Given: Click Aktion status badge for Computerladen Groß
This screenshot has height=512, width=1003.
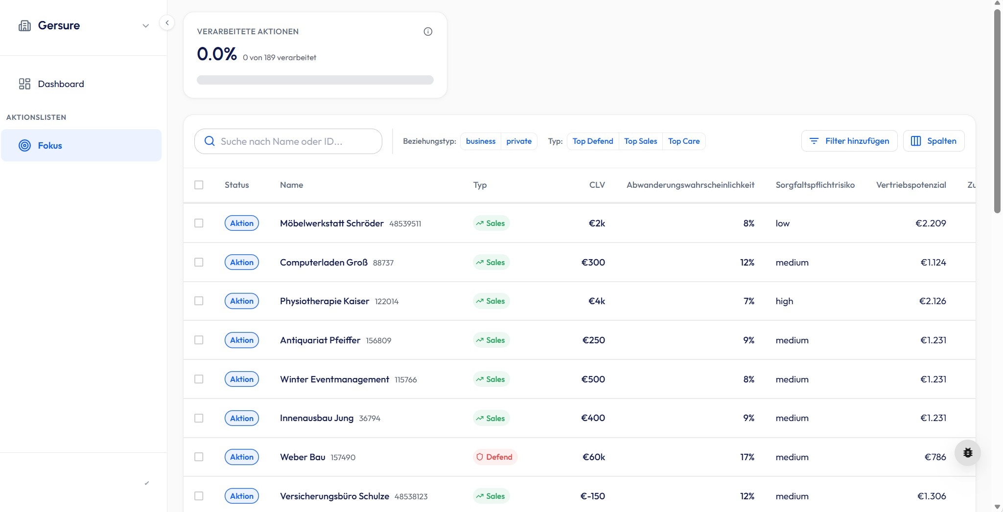Looking at the screenshot, I should 242,262.
